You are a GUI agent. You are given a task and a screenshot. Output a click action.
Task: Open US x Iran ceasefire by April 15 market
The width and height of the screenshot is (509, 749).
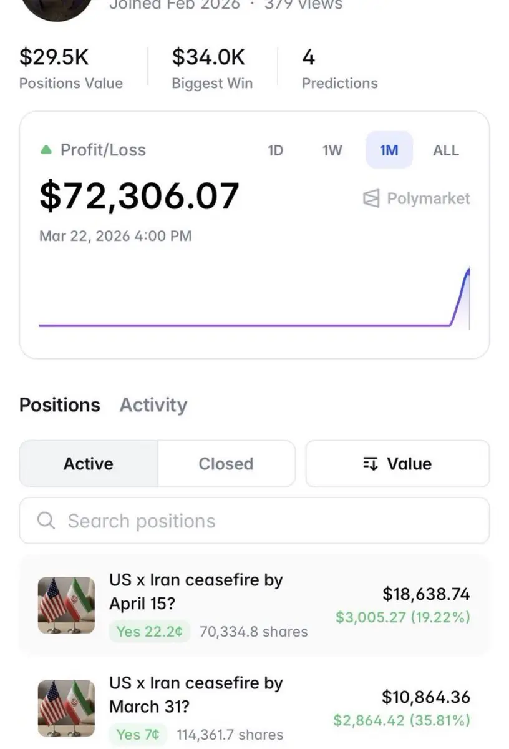click(196, 592)
